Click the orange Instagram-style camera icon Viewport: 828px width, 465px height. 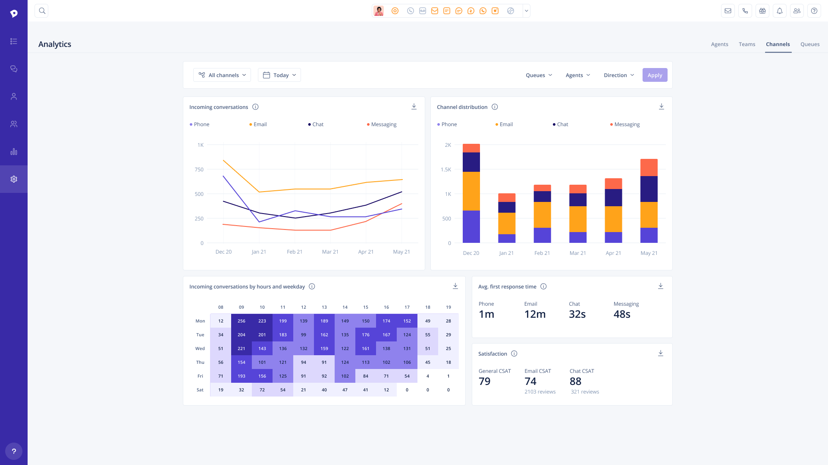point(495,11)
